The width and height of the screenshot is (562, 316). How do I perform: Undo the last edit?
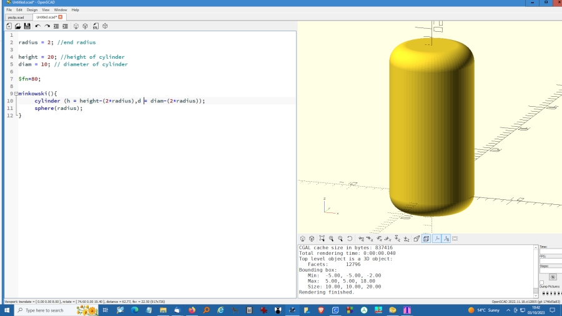(x=37, y=26)
